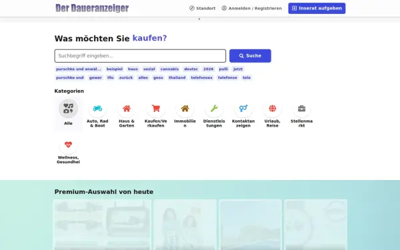Open Anmelden / Registrieren link

[x=251, y=8]
